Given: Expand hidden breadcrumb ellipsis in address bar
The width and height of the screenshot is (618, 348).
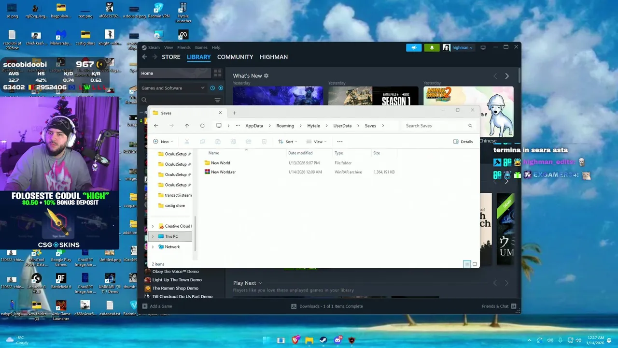Looking at the screenshot, I should tap(238, 126).
